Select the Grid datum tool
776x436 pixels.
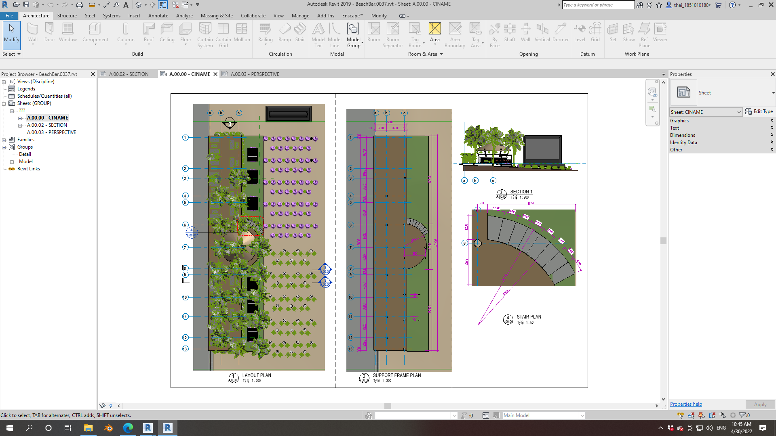point(595,32)
